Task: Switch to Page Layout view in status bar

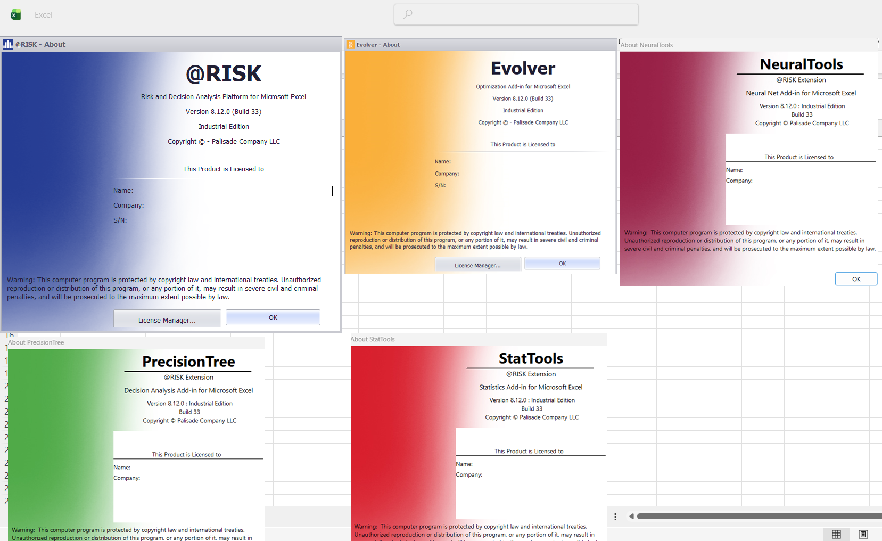Action: tap(863, 534)
